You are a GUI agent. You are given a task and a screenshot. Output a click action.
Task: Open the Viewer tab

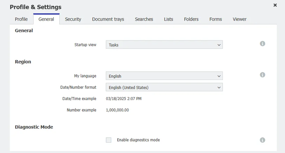pos(240,19)
